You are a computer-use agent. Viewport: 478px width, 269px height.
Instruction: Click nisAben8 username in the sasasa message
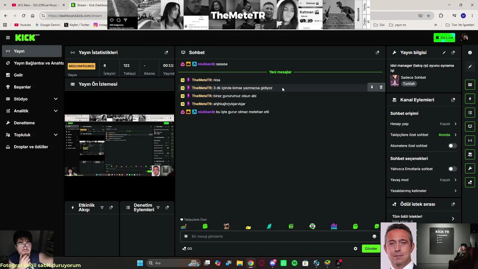(206, 64)
